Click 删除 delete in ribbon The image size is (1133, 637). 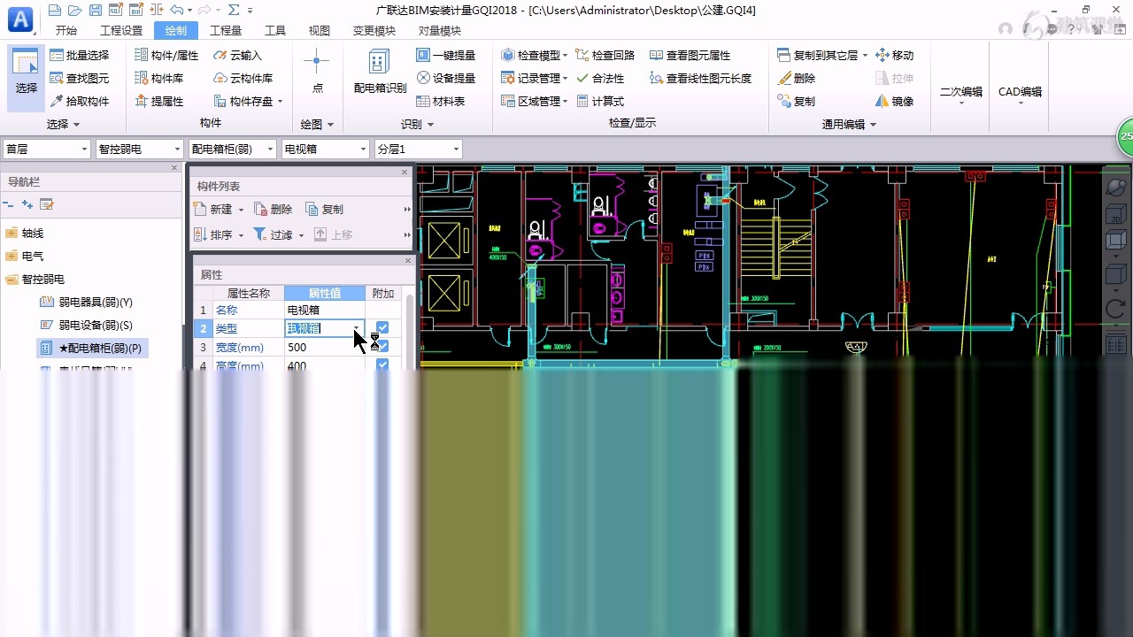797,78
